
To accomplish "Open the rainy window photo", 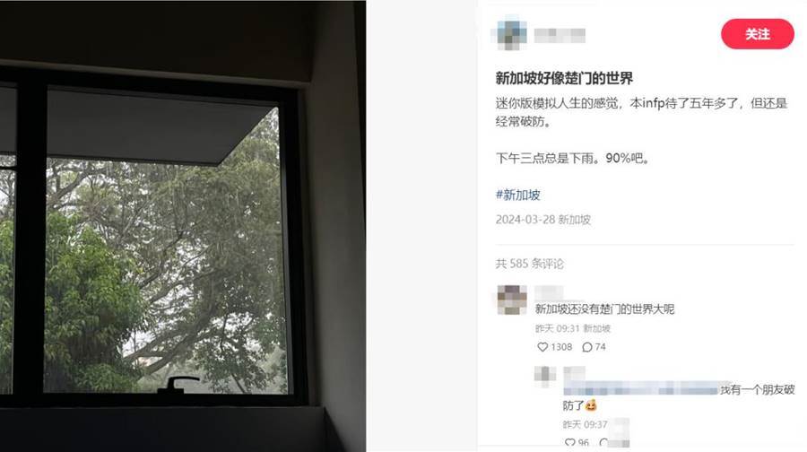I will click(x=183, y=226).
